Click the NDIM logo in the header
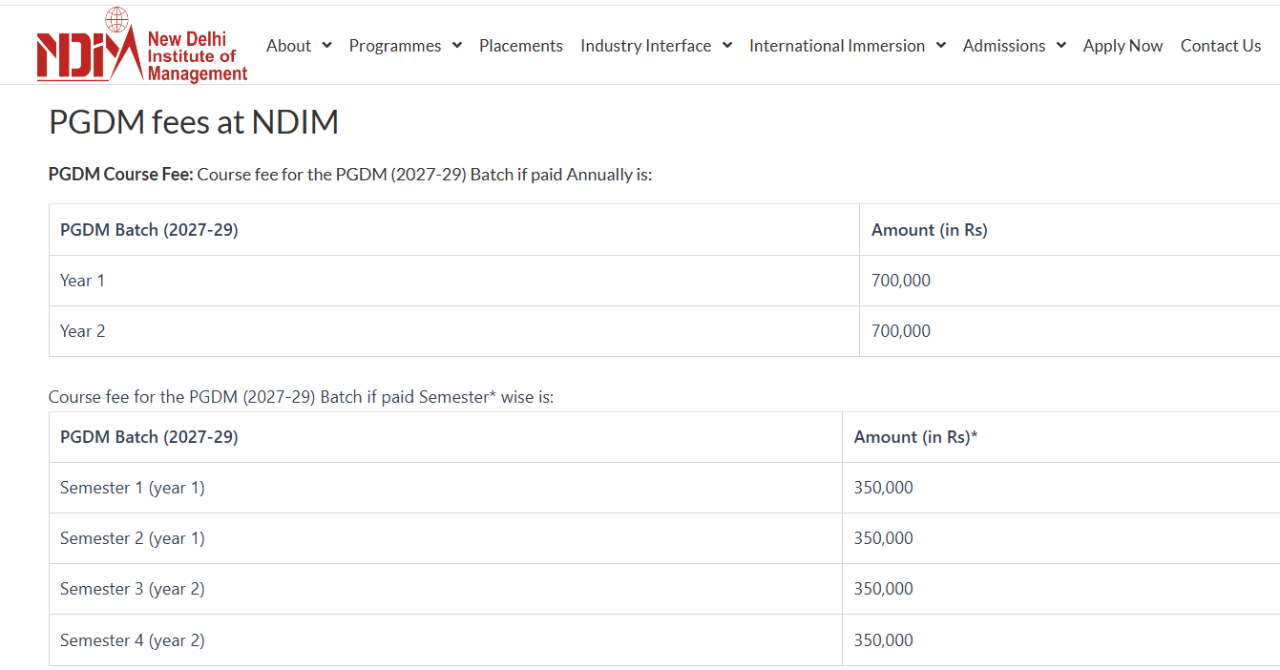The image size is (1280, 670). pos(142,45)
